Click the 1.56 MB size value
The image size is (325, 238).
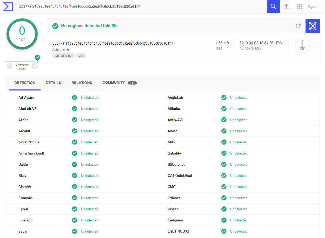[222, 43]
